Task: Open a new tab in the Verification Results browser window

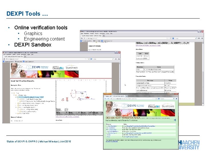Action: [25, 56]
